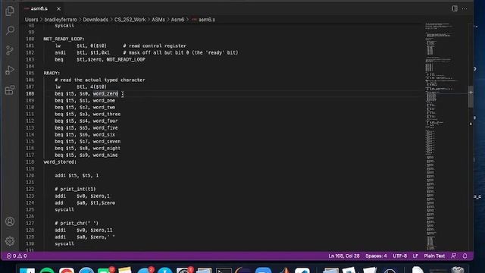Click word_five on line 113
The width and height of the screenshot is (485, 273).
105,128
